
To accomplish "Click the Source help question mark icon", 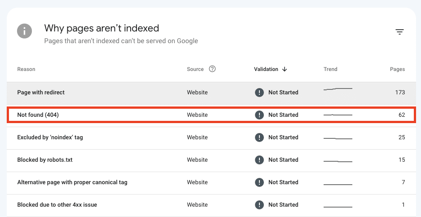I will pos(212,69).
